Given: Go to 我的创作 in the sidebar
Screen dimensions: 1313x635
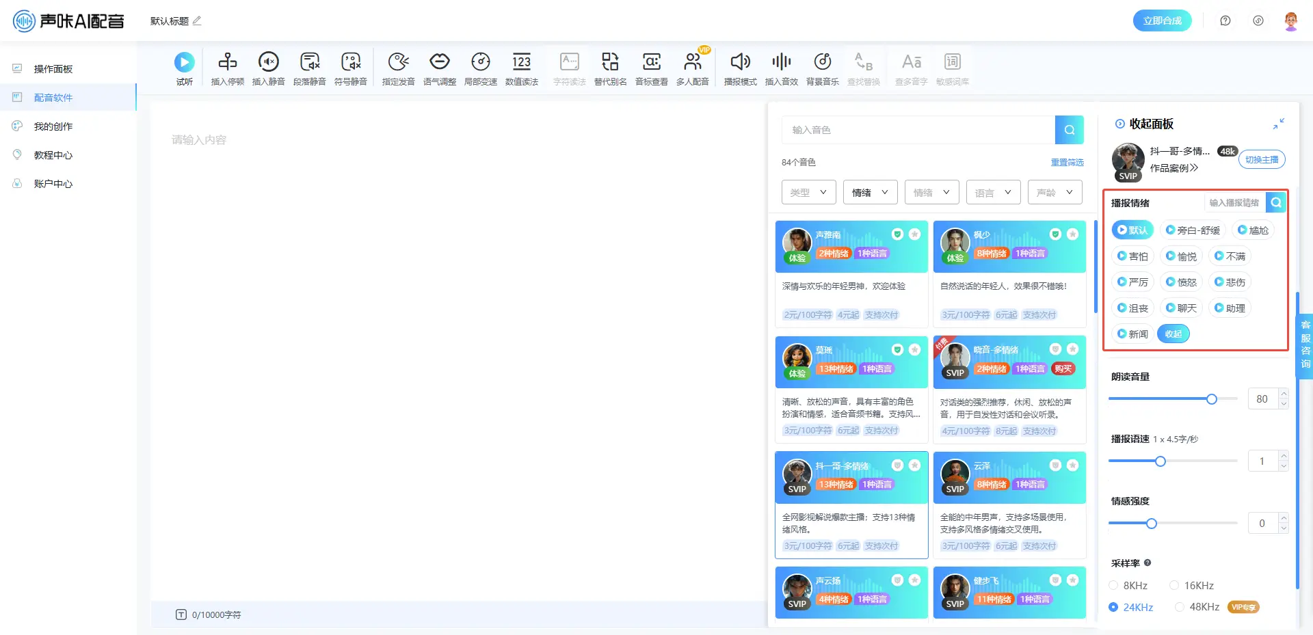Looking at the screenshot, I should (x=53, y=126).
